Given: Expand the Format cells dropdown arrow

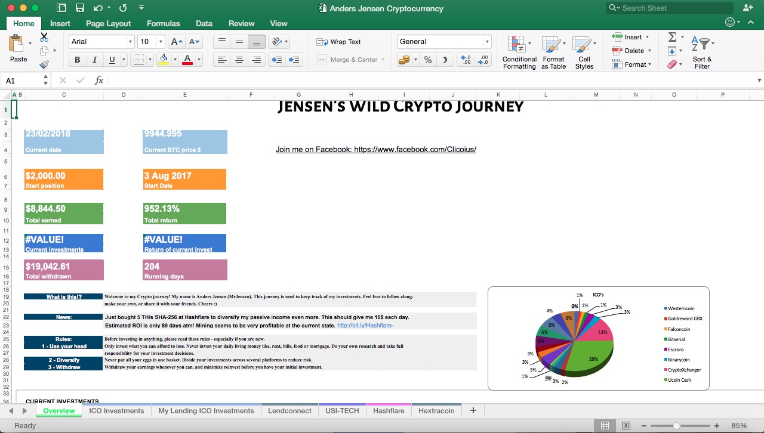Looking at the screenshot, I should pyautogui.click(x=649, y=64).
